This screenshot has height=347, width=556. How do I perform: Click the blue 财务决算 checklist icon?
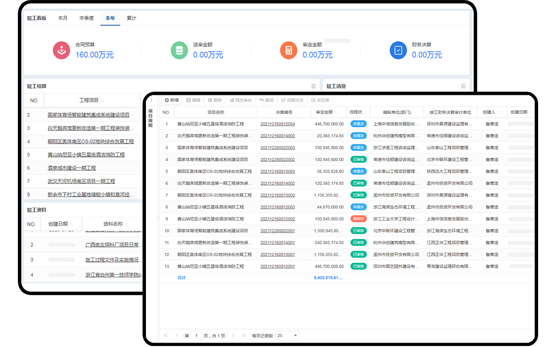[x=398, y=50]
